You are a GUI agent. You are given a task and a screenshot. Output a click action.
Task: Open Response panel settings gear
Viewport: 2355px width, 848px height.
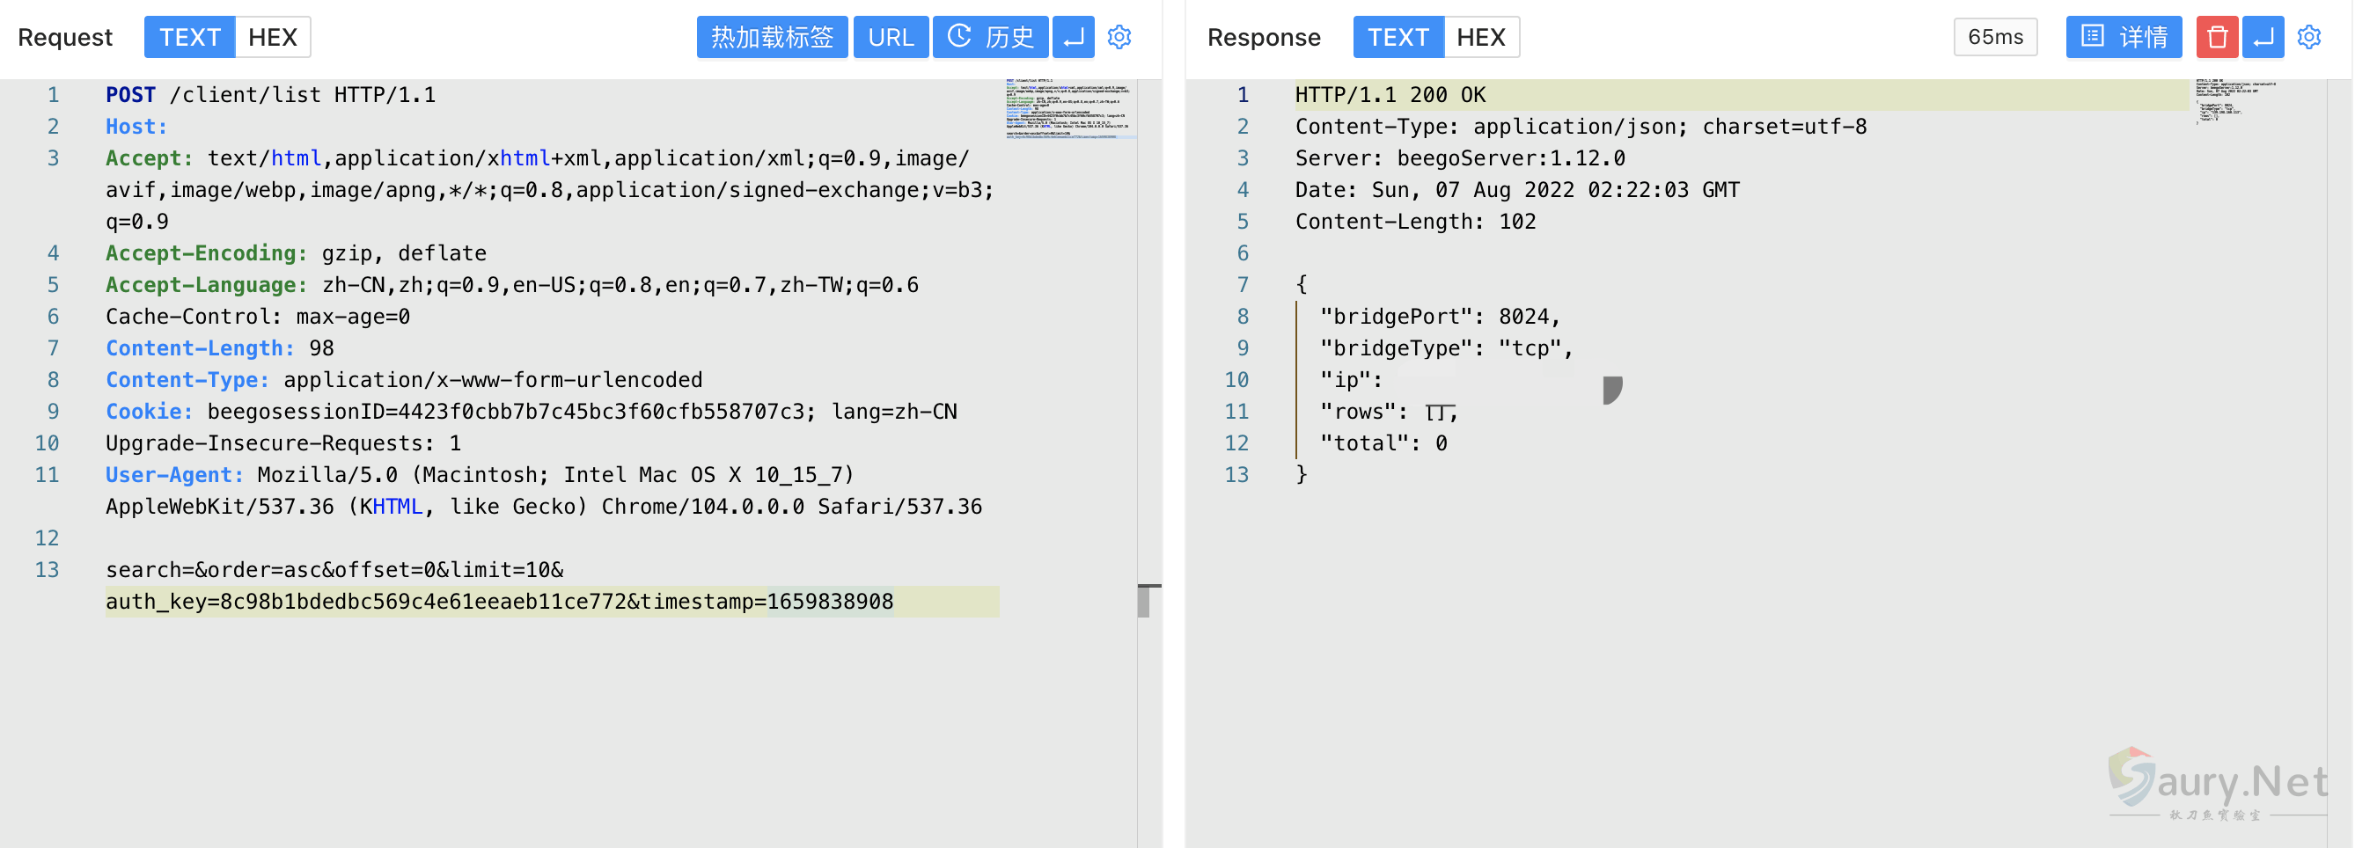tap(2309, 38)
